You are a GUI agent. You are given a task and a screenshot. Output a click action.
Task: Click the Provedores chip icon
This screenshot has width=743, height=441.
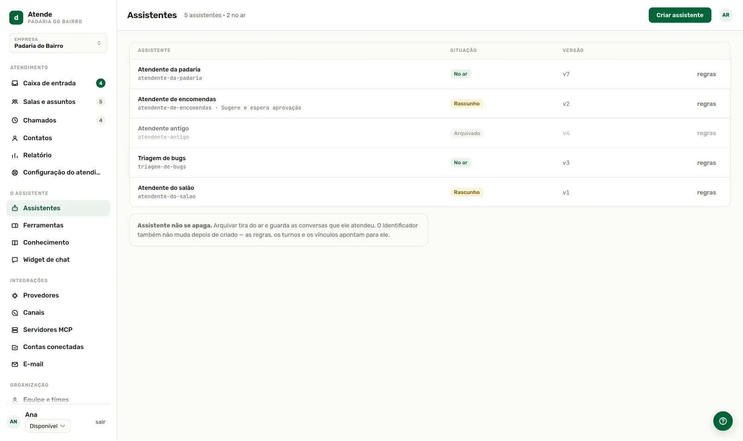pos(15,295)
